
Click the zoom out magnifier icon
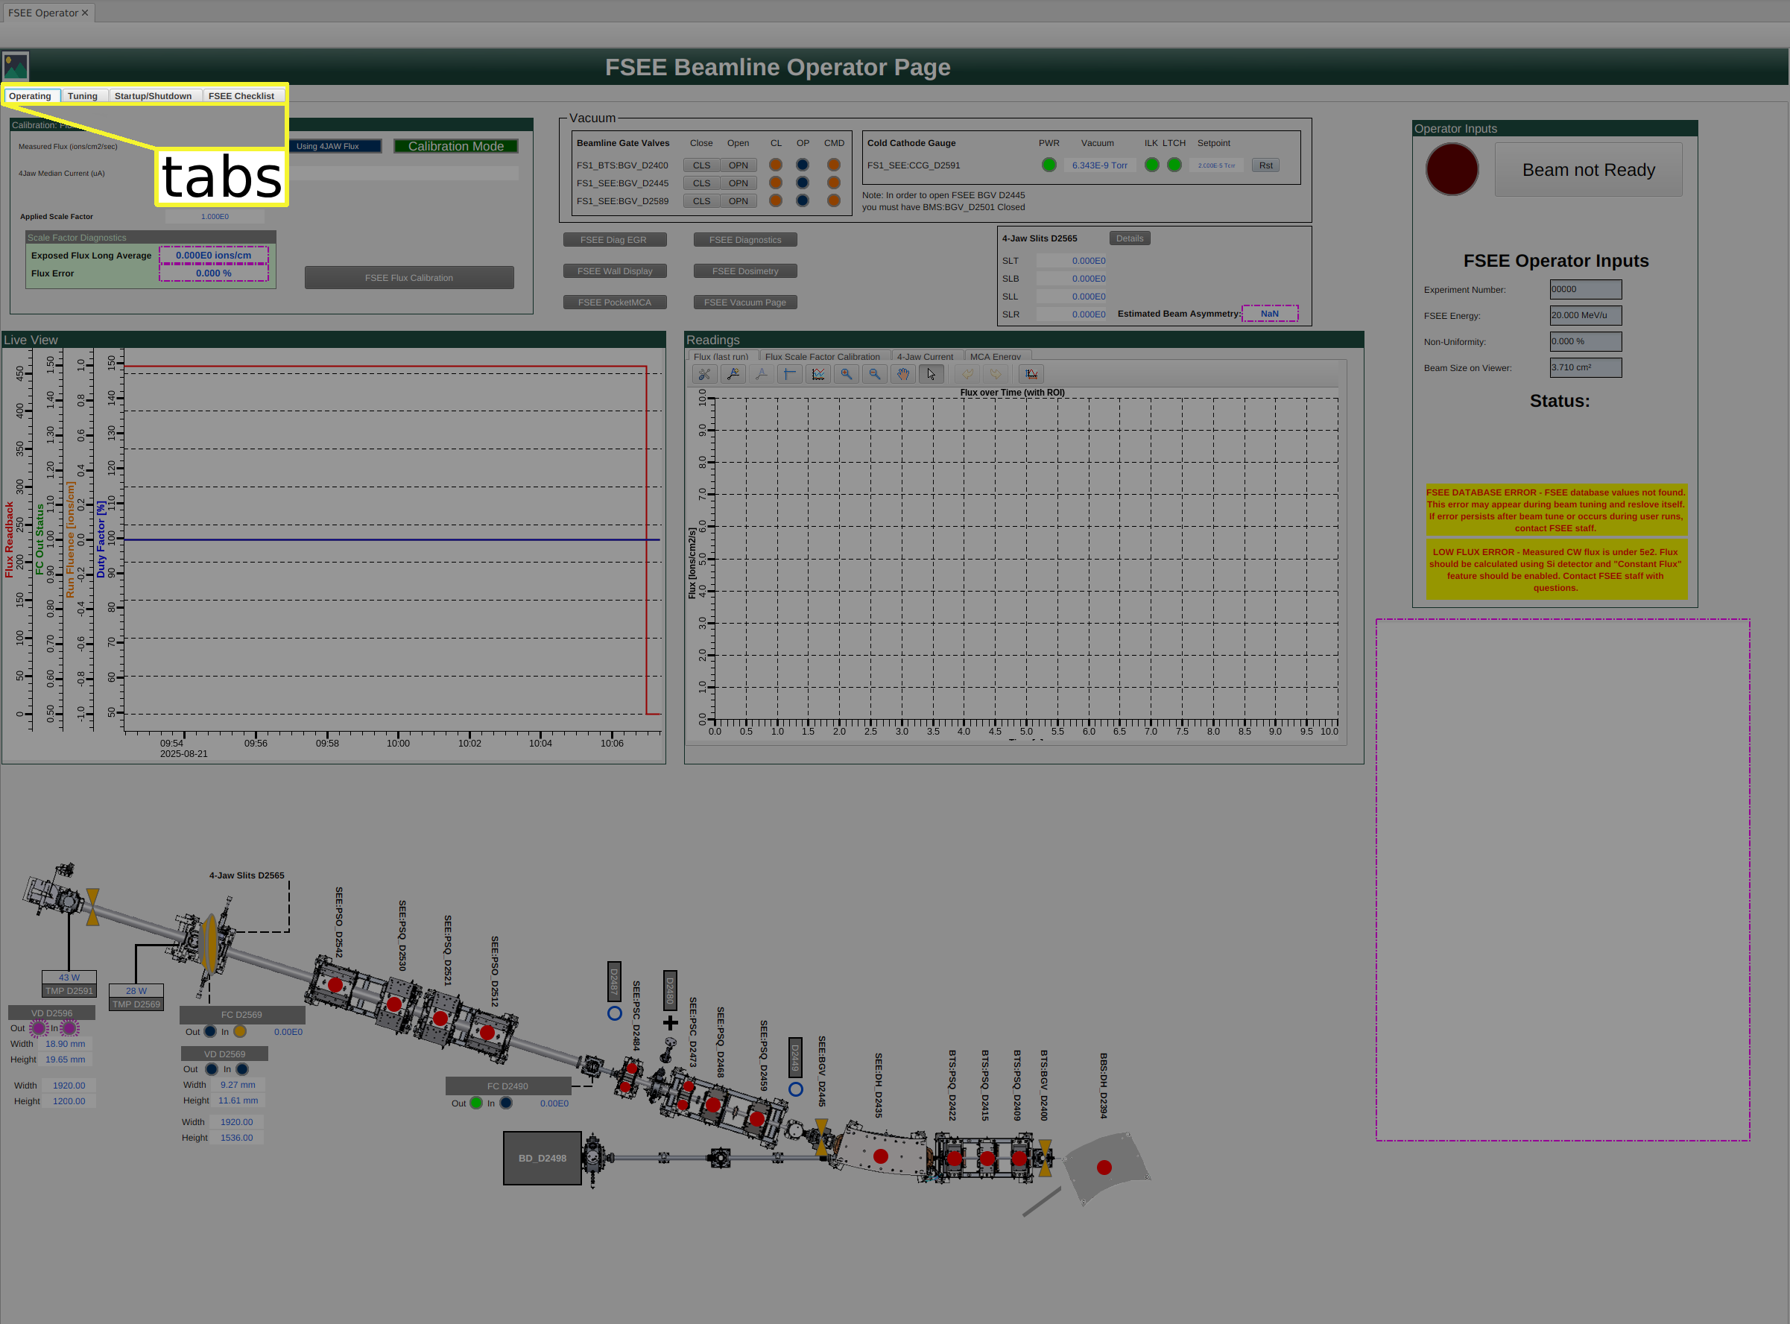(875, 374)
